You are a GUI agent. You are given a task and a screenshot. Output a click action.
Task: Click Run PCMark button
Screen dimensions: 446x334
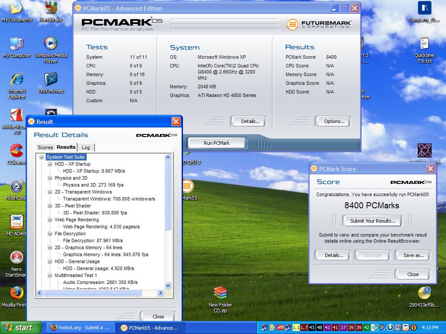pyautogui.click(x=216, y=143)
